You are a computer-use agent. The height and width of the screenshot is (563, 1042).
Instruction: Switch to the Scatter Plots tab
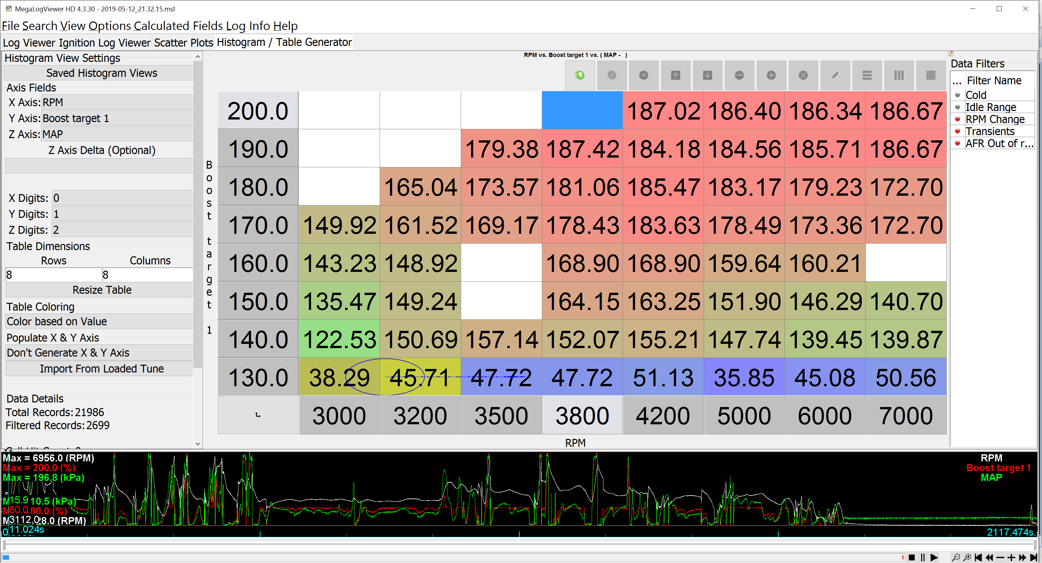183,42
